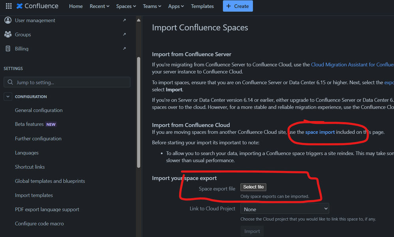Click the external link arrow beside Billing

pyautogui.click(x=124, y=48)
